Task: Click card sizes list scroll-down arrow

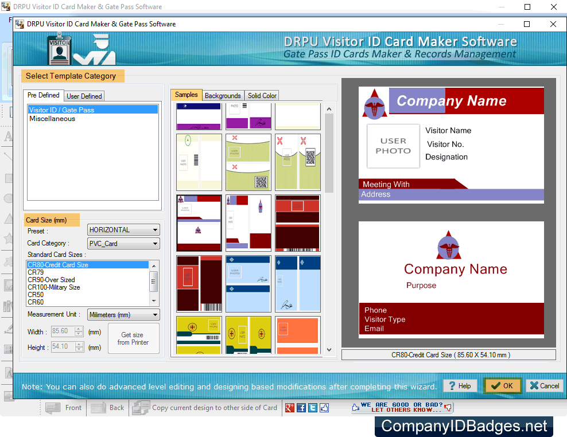Action: 154,301
